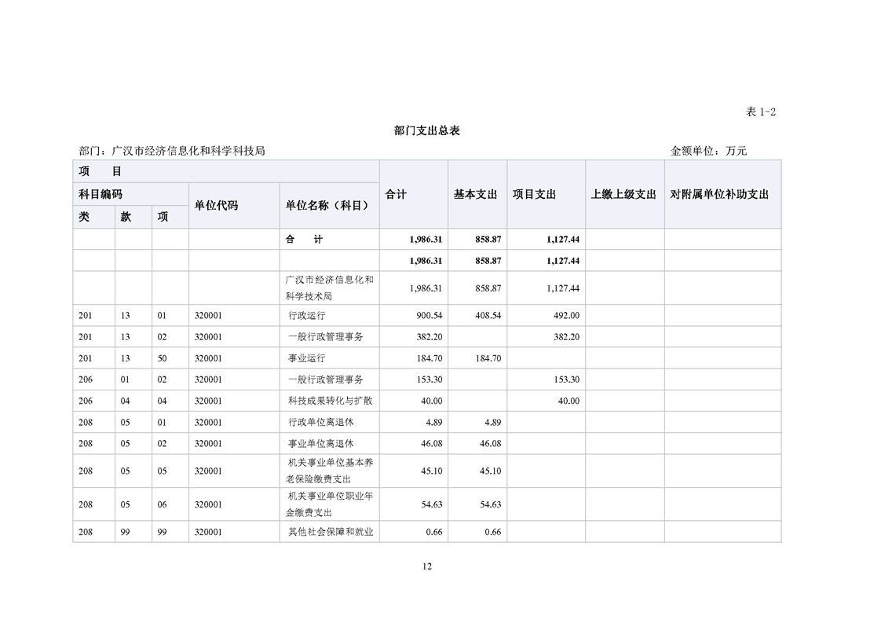Click the 合 计 row label
881x623 pixels.
pos(304,239)
